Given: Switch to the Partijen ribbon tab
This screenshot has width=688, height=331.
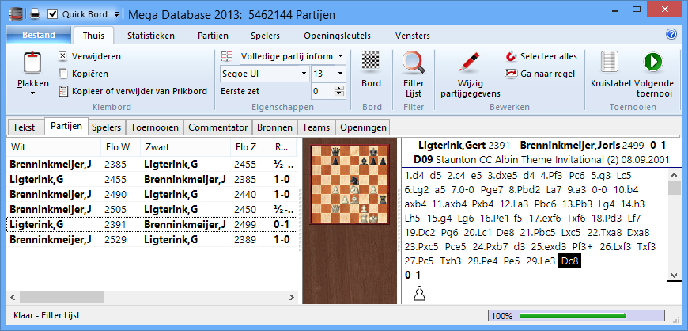Looking at the screenshot, I should [213, 36].
